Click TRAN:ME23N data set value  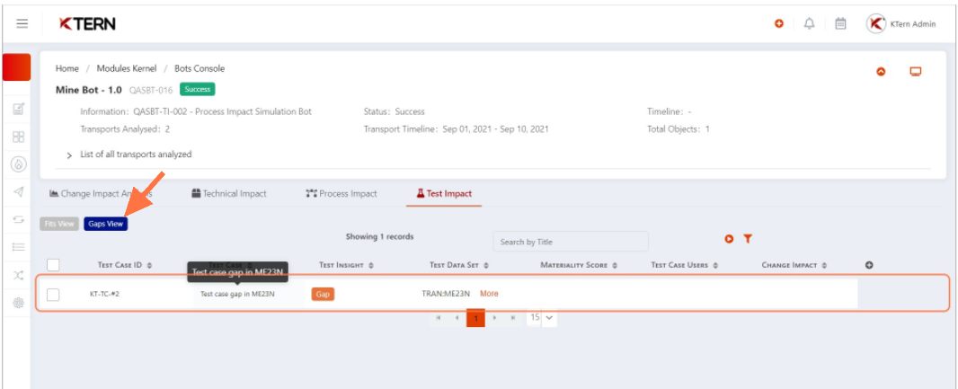pyautogui.click(x=446, y=294)
